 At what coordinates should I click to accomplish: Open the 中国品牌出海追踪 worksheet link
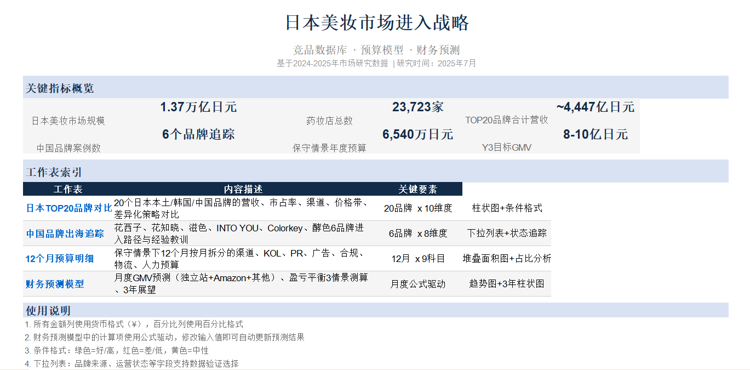[x=65, y=234]
